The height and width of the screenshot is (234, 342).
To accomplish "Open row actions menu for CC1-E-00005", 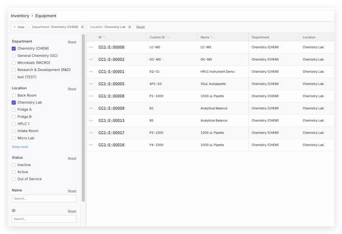I will point(91,84).
